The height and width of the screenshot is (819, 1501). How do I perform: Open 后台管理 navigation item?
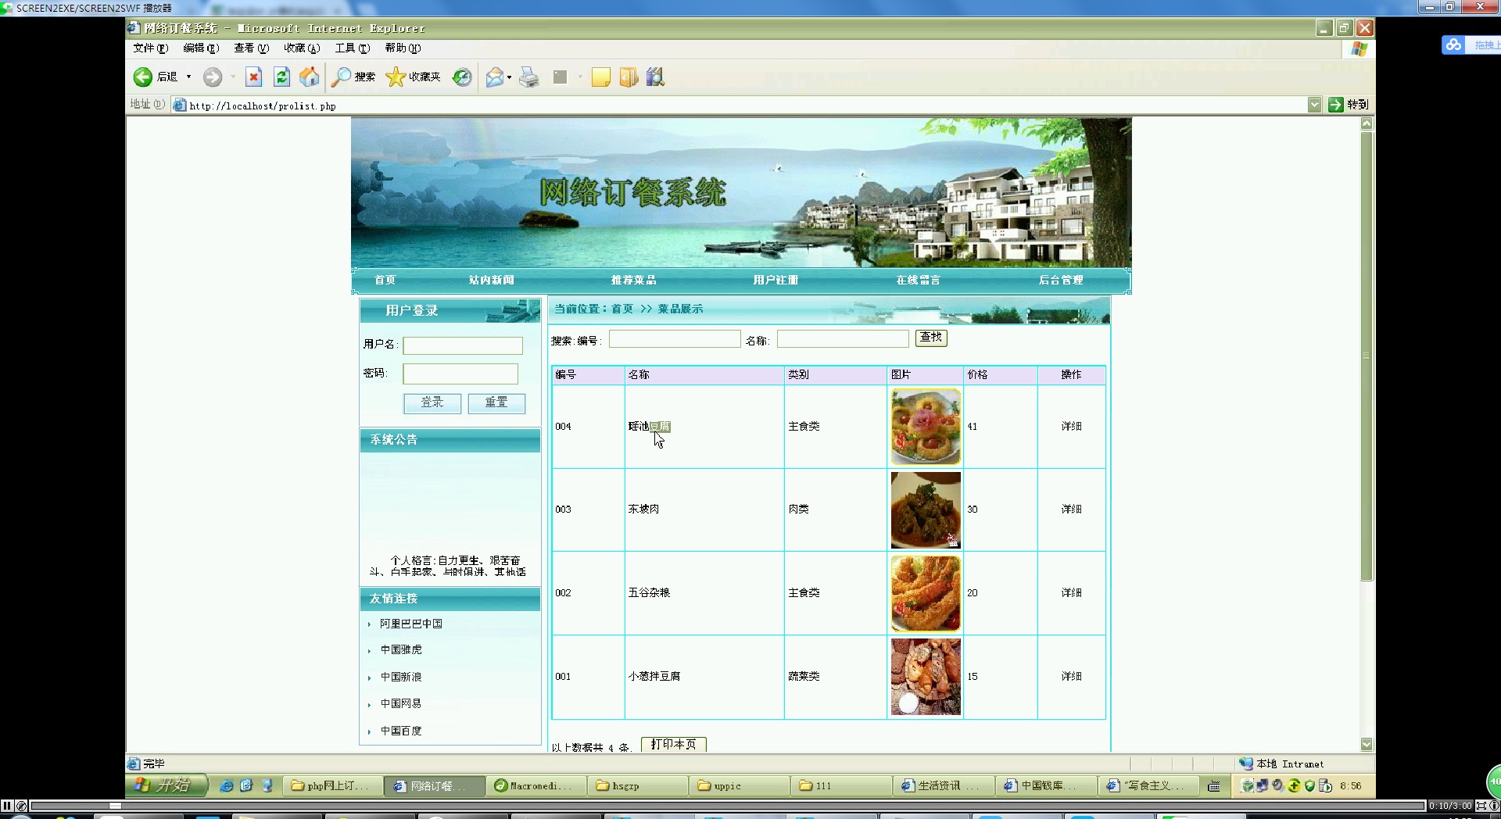point(1061,280)
